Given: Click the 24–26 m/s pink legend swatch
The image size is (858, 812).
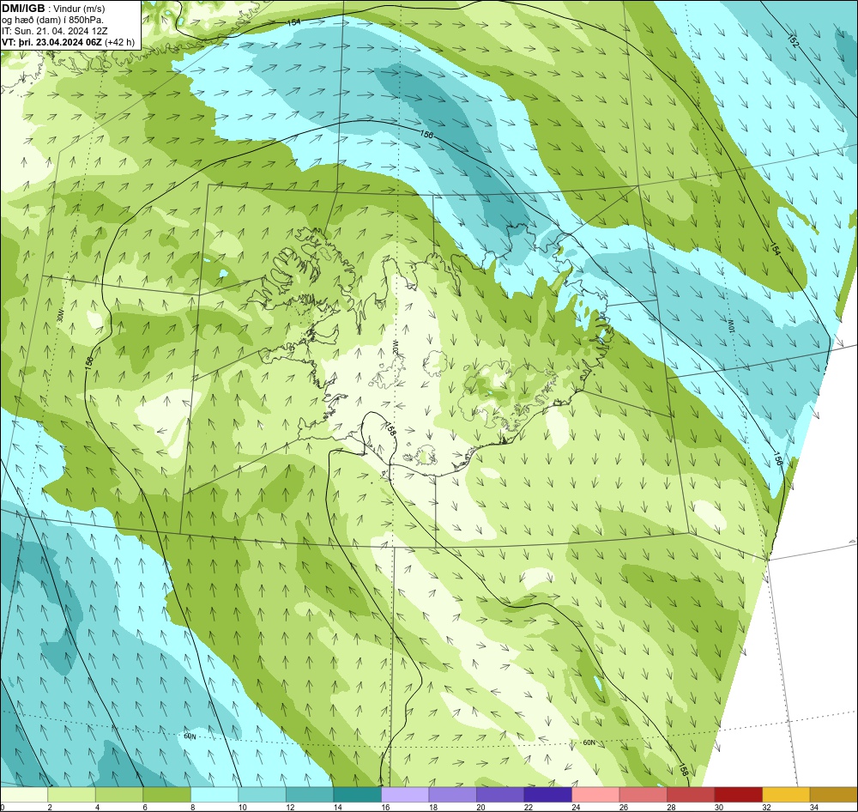Looking at the screenshot, I should click(x=595, y=795).
